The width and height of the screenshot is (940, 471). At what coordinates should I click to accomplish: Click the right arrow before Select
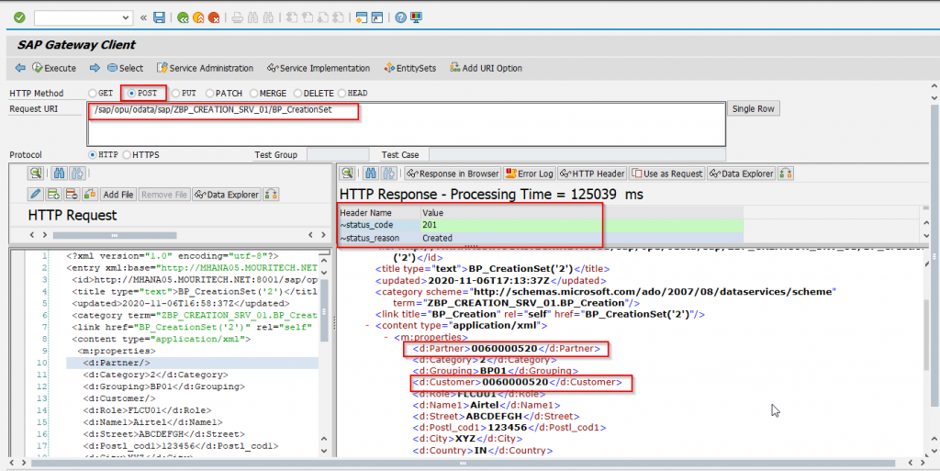click(x=95, y=68)
